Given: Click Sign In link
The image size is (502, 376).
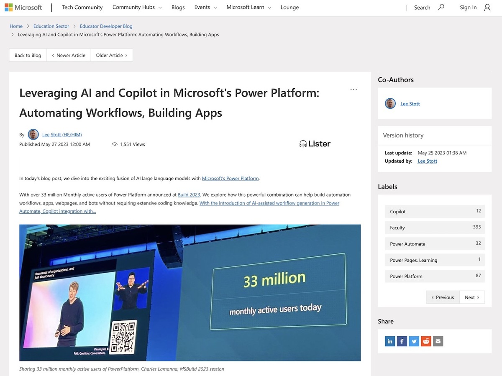Looking at the screenshot, I should (x=468, y=8).
